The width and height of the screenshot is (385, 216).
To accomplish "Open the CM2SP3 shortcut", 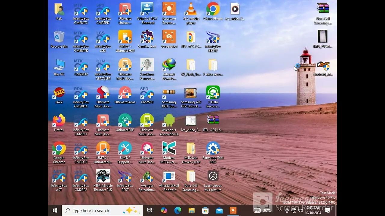I will (x=147, y=93).
